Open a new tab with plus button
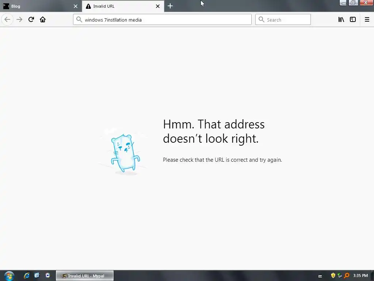 [x=170, y=6]
